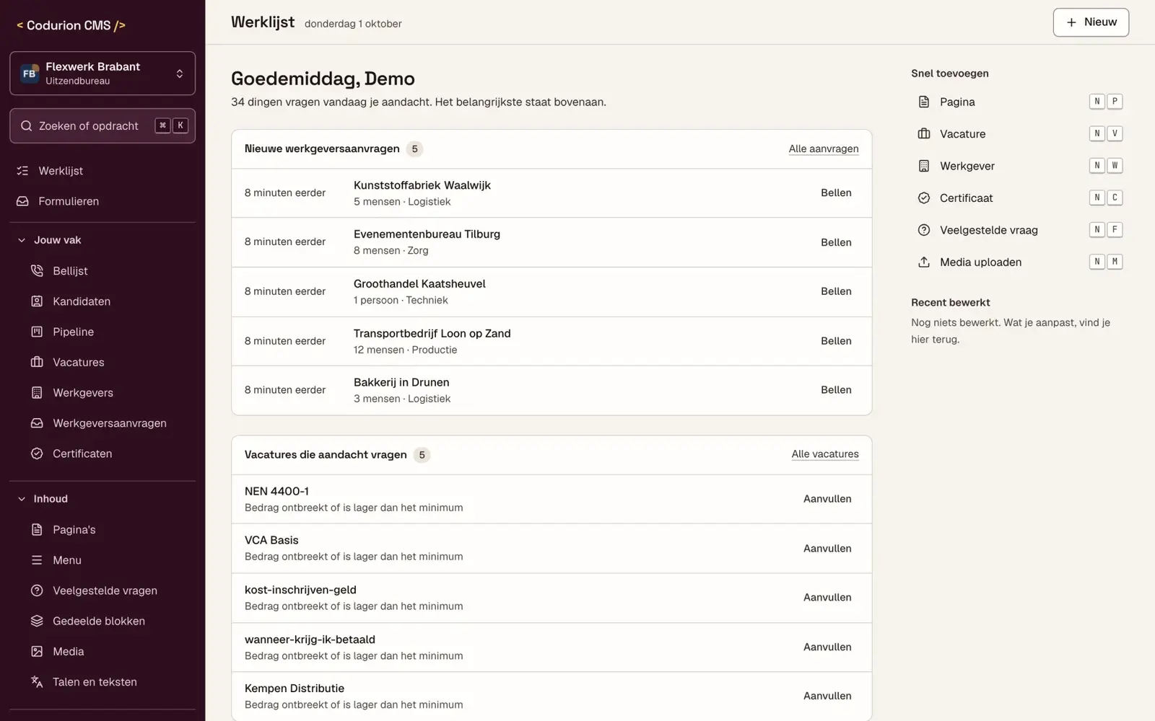This screenshot has width=1155, height=721.
Task: Click the Veelgestelde vragen question icon in sidebar
Action: point(37,590)
